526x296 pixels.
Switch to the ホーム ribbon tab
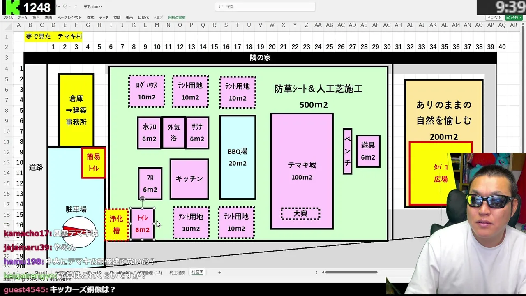click(23, 18)
